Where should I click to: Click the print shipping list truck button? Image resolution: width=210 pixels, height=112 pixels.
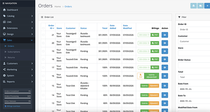[x=201, y=6]
